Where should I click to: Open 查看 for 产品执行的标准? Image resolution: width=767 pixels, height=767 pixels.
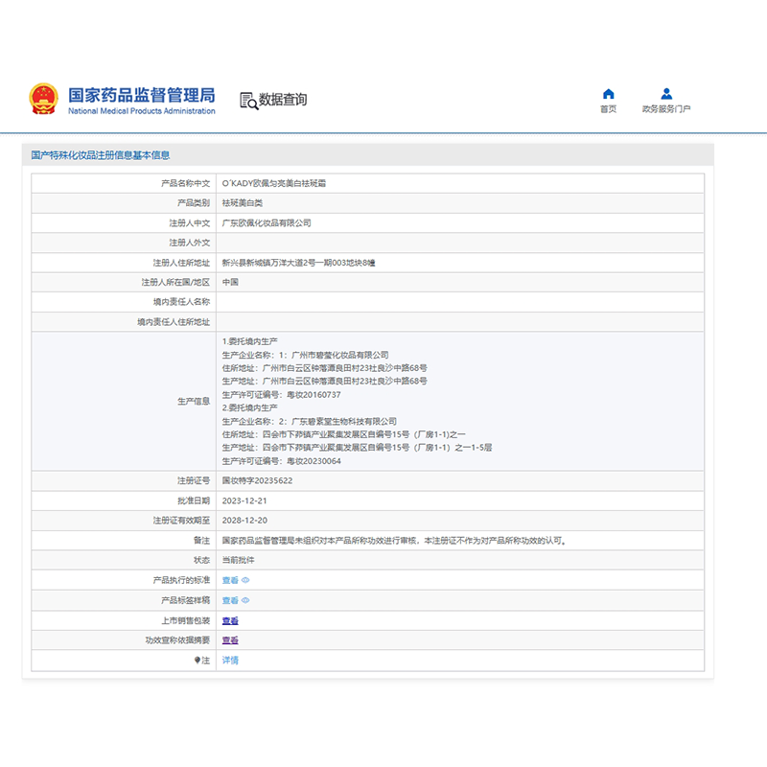click(x=230, y=579)
